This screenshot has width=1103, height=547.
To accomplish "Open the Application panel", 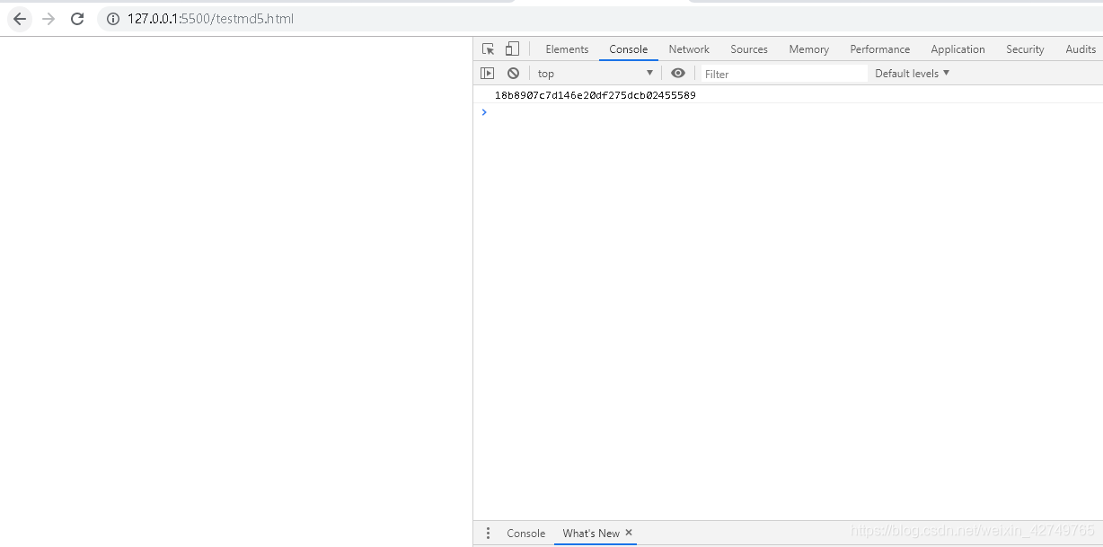I will coord(957,49).
